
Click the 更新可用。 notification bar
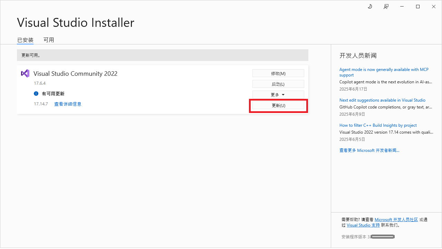tap(163, 55)
